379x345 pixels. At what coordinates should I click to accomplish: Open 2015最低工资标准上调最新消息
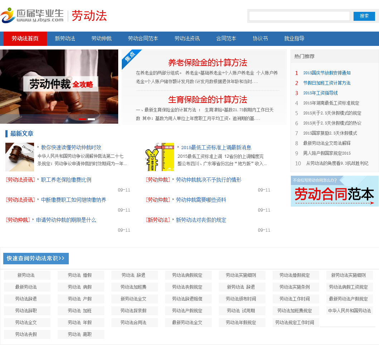click(216, 148)
